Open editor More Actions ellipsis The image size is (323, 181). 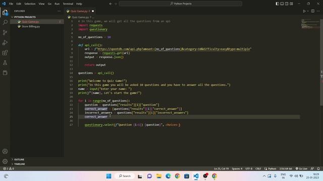[x=318, y=11]
